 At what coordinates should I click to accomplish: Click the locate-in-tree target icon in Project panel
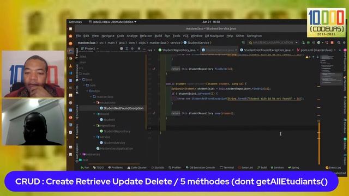tap(121, 48)
